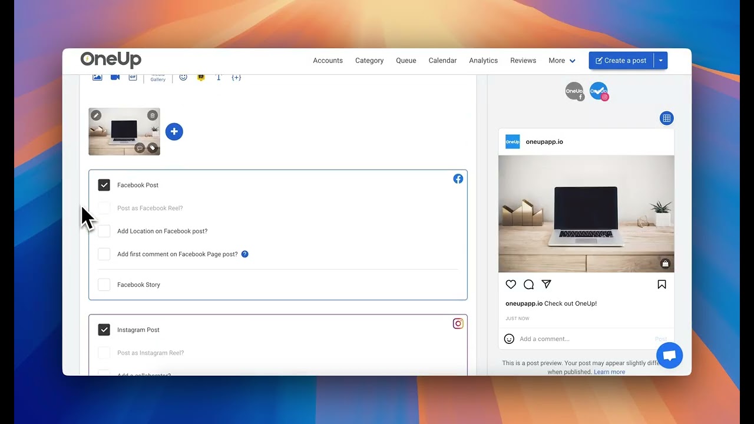Click the OneUp logo
The width and height of the screenshot is (754, 424).
click(111, 60)
